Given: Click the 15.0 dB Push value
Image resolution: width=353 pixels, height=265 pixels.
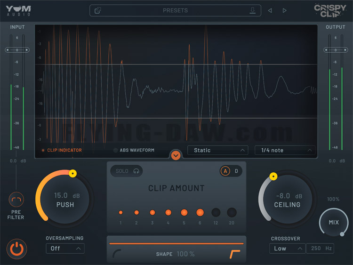Looking at the screenshot, I should tap(67, 195).
